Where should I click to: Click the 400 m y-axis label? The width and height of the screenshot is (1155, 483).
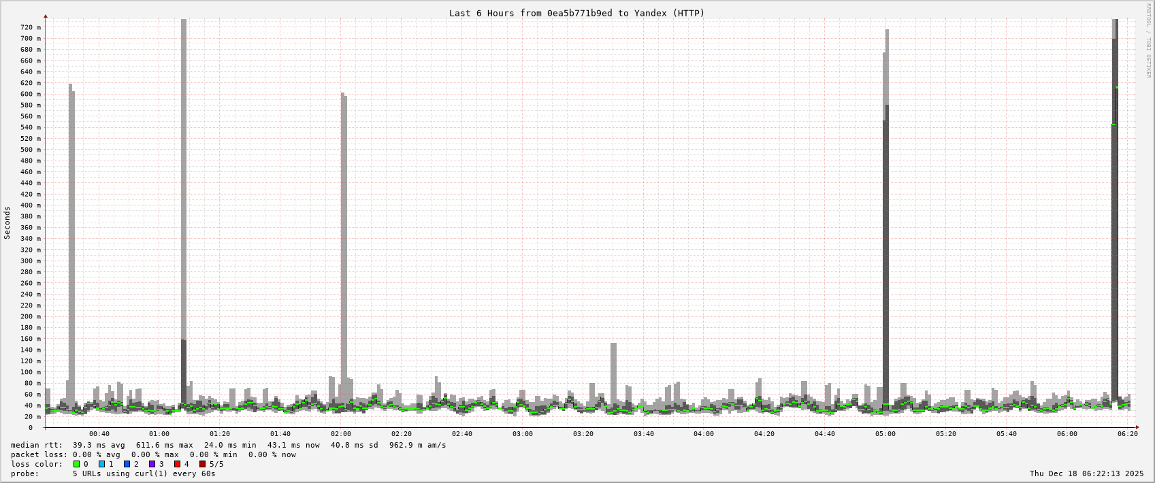[x=30, y=205]
